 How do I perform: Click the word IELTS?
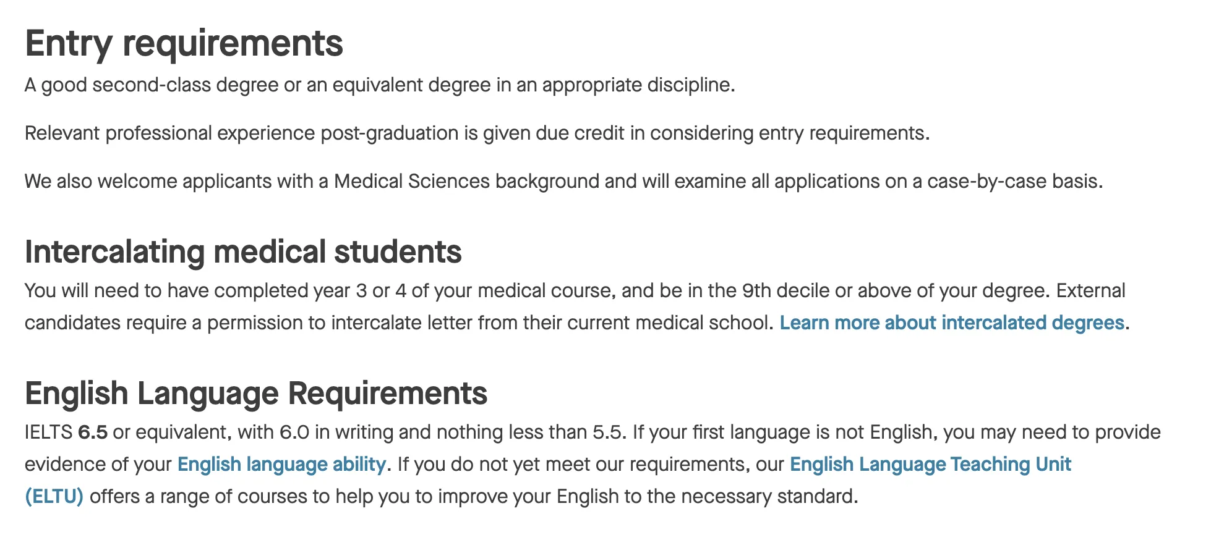(49, 432)
